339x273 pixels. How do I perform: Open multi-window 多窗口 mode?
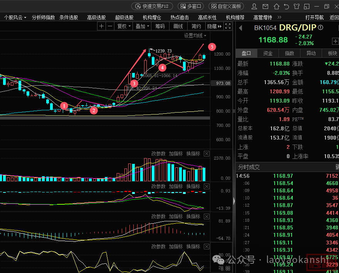coord(191,6)
